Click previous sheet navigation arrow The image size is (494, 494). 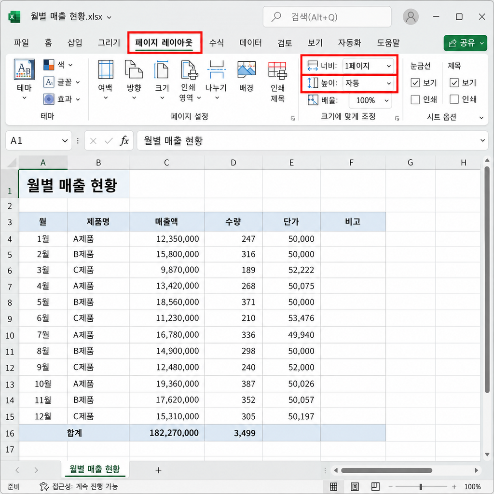coord(17,470)
